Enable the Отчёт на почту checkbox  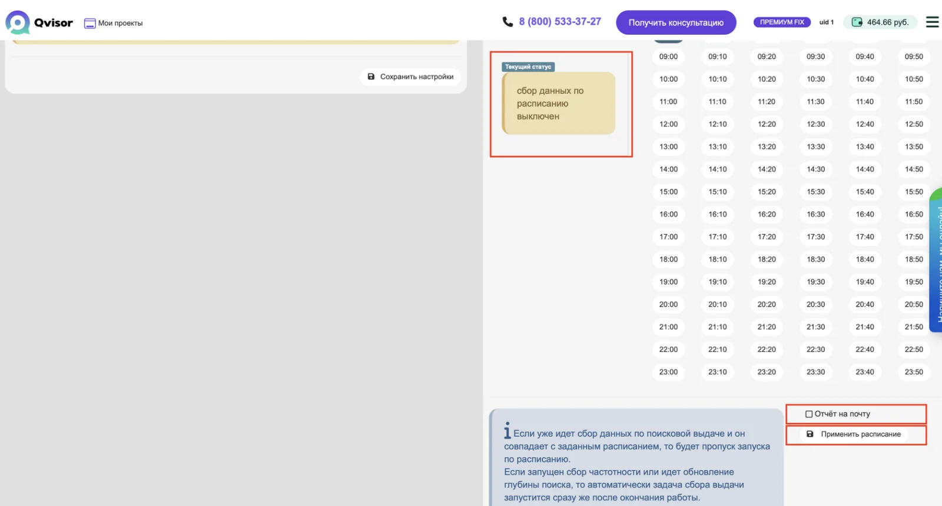[809, 414]
